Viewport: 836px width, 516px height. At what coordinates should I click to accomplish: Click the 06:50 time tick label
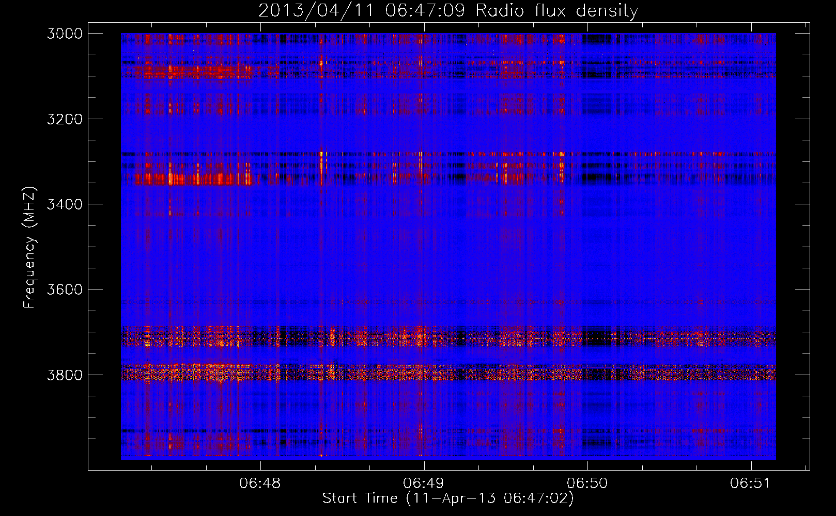pyautogui.click(x=587, y=483)
